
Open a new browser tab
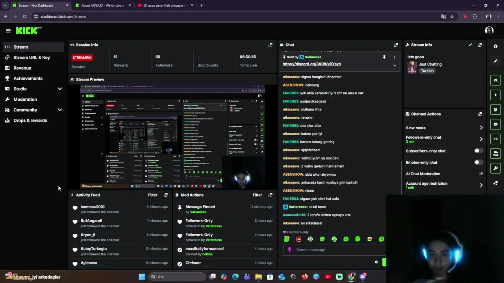tap(202, 6)
